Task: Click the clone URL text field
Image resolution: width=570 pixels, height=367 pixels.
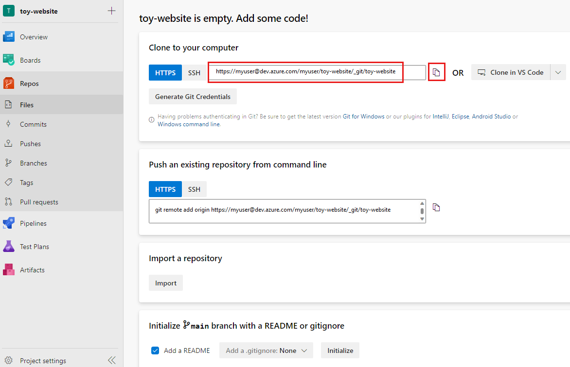Action: click(x=317, y=72)
